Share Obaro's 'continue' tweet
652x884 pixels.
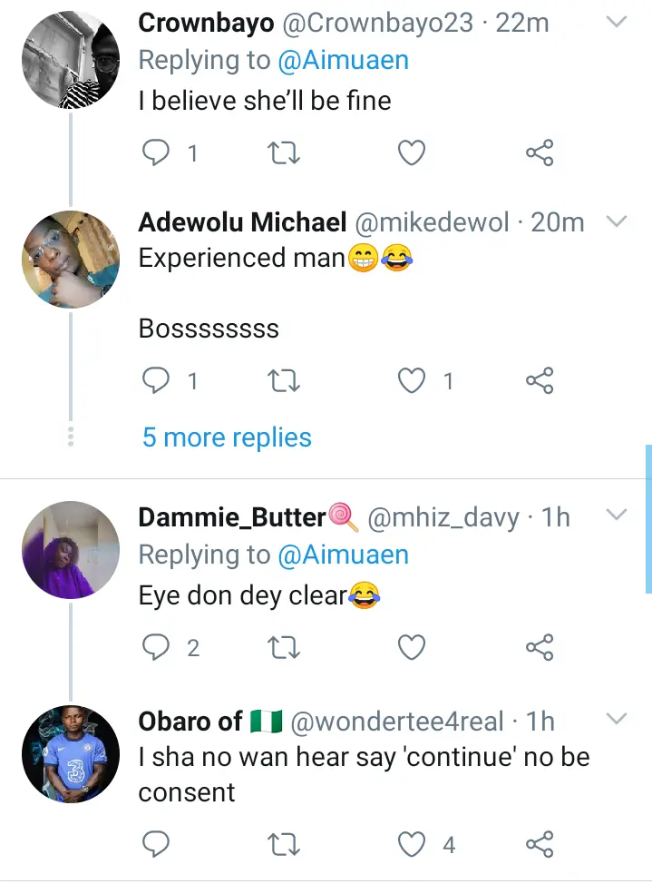tap(540, 844)
